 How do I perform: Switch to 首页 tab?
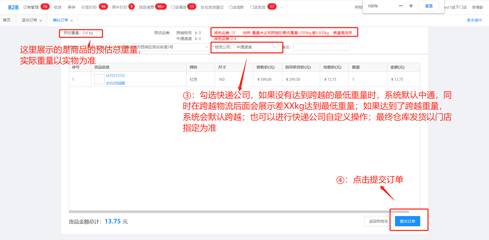[x=7, y=20]
